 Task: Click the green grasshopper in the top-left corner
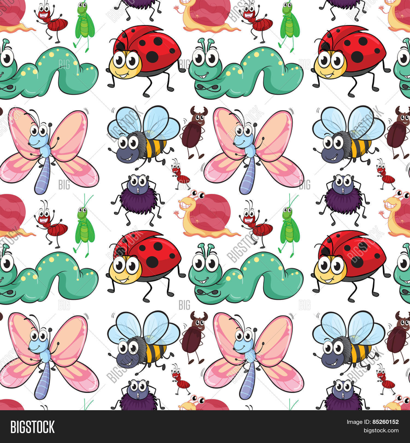[x=85, y=26]
